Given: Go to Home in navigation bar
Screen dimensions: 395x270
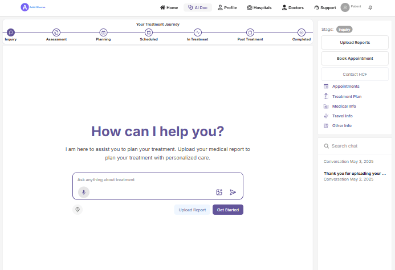Looking at the screenshot, I should 169,7.
